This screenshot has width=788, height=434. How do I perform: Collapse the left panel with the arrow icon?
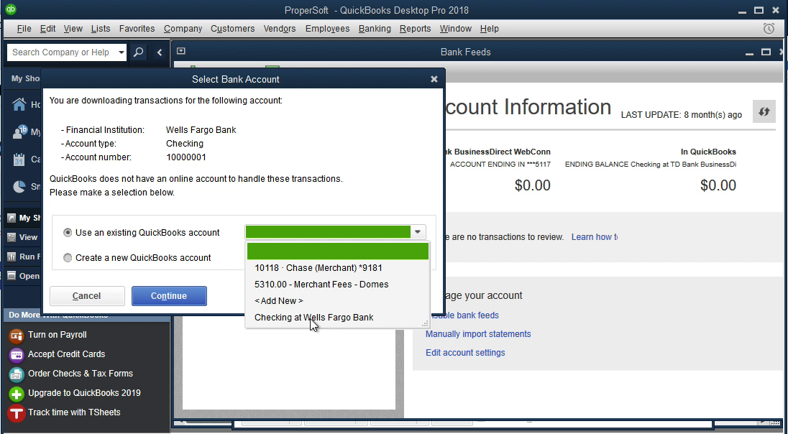coord(160,52)
